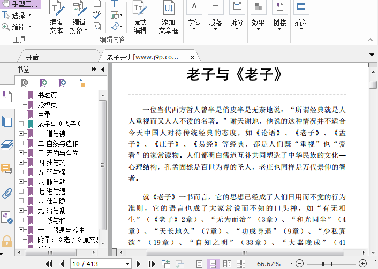This screenshot has height=269, width=378.
Task: Select the 十一 修身与养生 bookmark
Action: coord(61,230)
